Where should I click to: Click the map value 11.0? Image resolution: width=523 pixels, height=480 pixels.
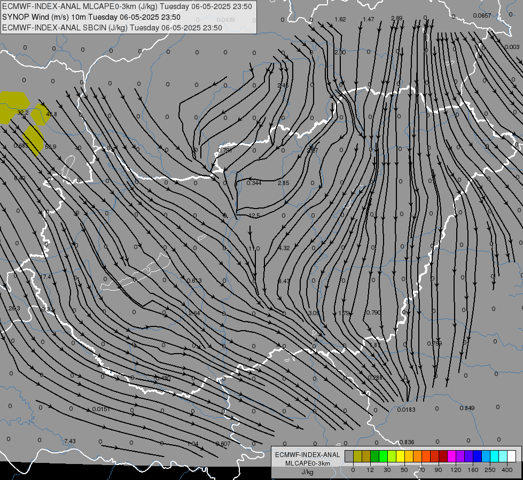coord(254,249)
